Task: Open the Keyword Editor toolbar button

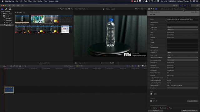Action: (13, 6)
